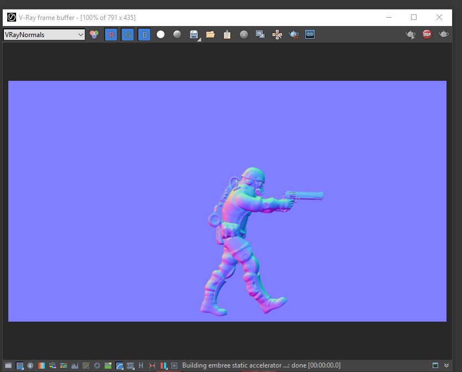Toggle the frame buffer docking icon
Image resolution: width=462 pixels, height=372 pixels.
click(x=435, y=365)
